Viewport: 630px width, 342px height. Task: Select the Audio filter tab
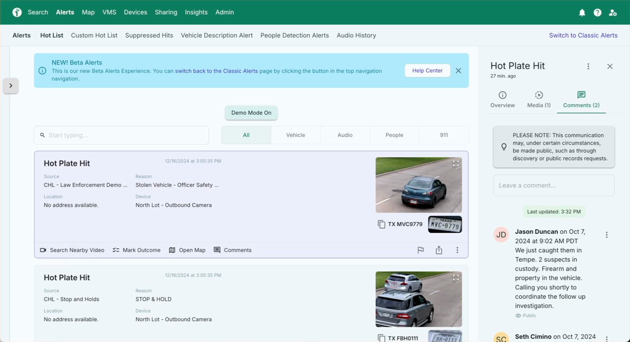(x=345, y=135)
